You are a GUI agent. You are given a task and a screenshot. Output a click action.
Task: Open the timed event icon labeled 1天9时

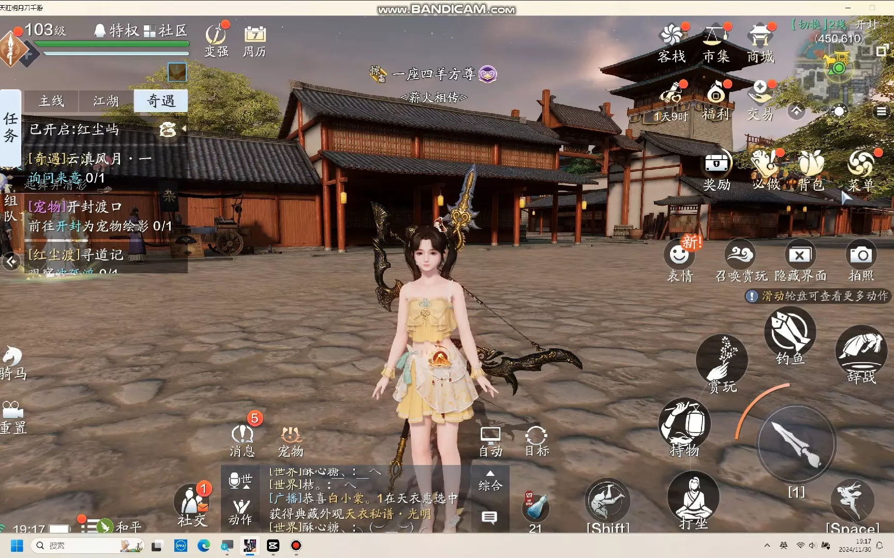click(671, 101)
